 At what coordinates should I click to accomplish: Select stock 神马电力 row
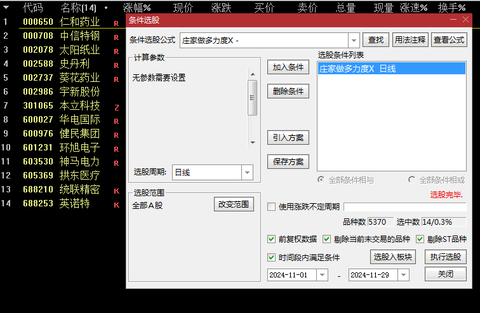tap(63, 161)
